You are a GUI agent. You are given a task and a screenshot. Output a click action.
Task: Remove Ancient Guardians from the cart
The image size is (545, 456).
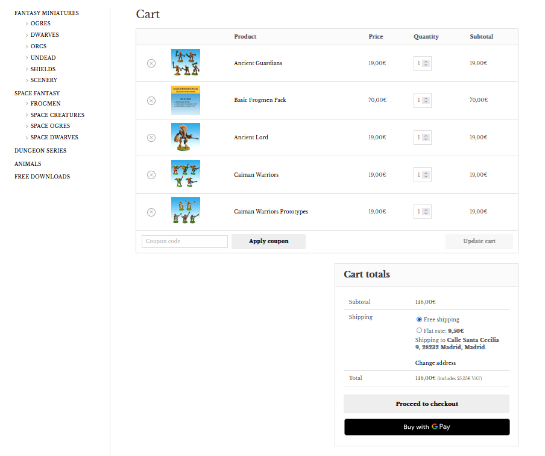click(x=151, y=63)
